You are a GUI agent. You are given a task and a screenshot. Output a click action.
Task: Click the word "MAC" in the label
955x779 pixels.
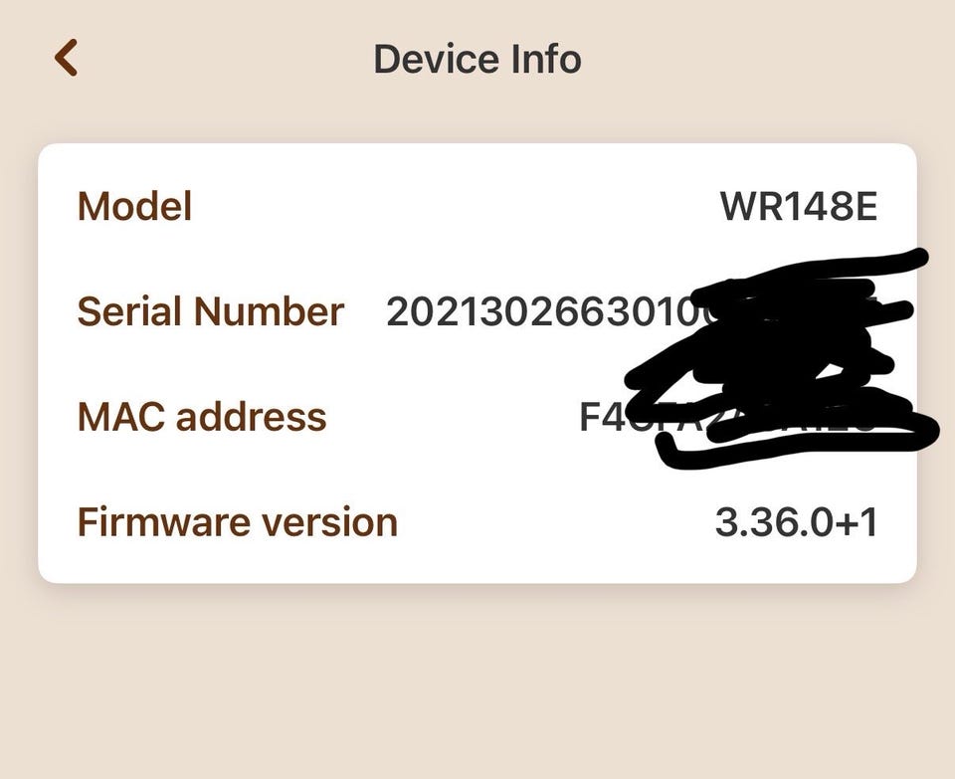pyautogui.click(x=120, y=416)
